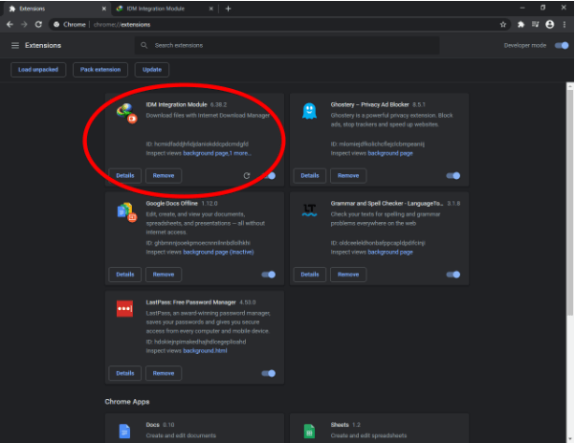Open Details for Google Docs Offline
The height and width of the screenshot is (443, 575).
click(x=125, y=275)
